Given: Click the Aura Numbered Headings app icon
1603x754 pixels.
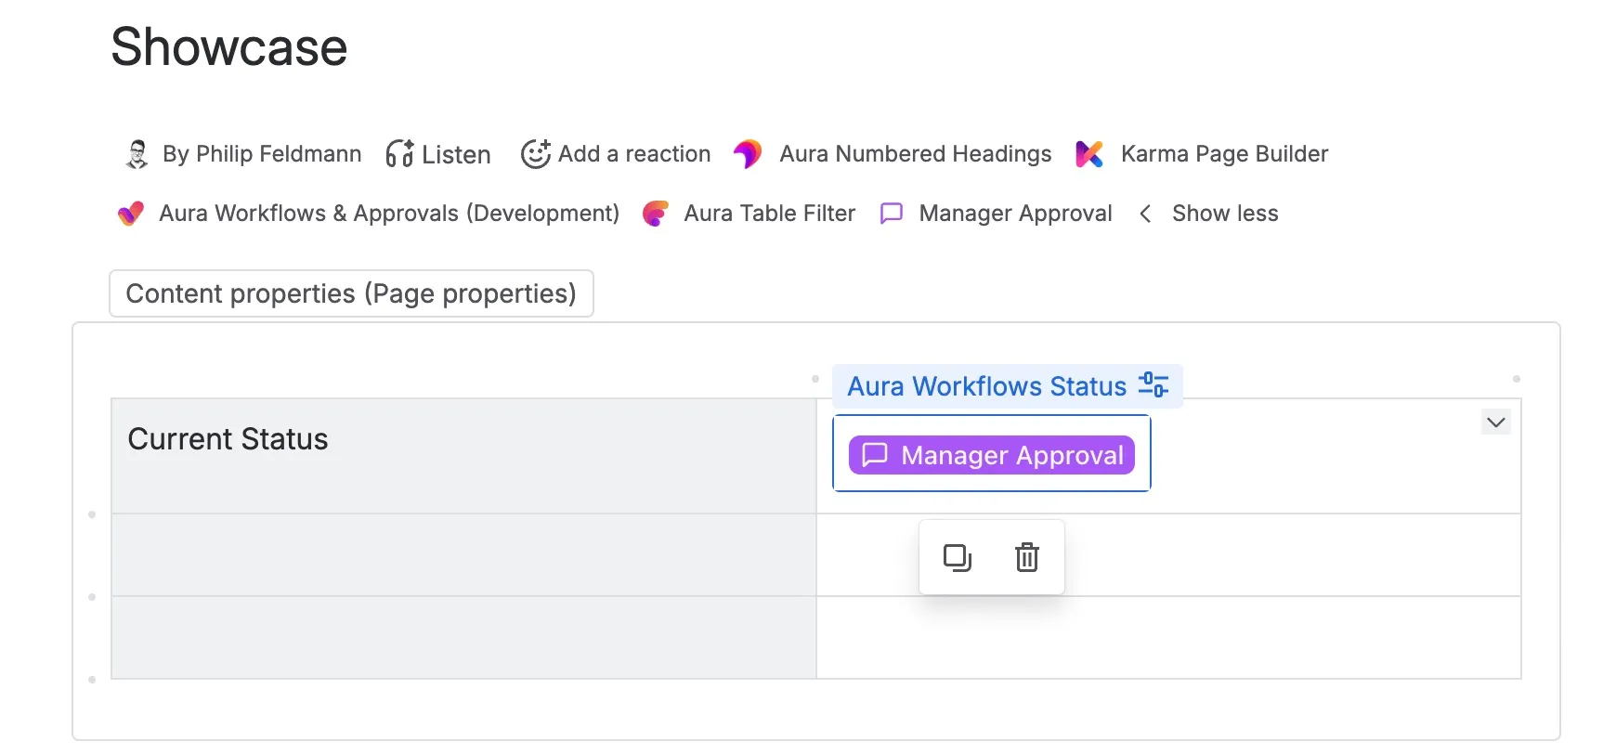Looking at the screenshot, I should (748, 154).
